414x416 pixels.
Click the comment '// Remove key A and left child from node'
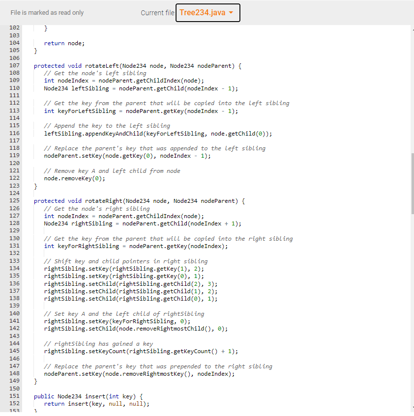pyautogui.click(x=112, y=171)
